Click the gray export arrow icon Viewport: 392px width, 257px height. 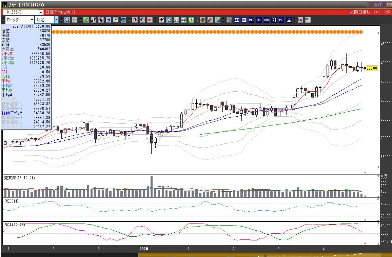pos(308,20)
